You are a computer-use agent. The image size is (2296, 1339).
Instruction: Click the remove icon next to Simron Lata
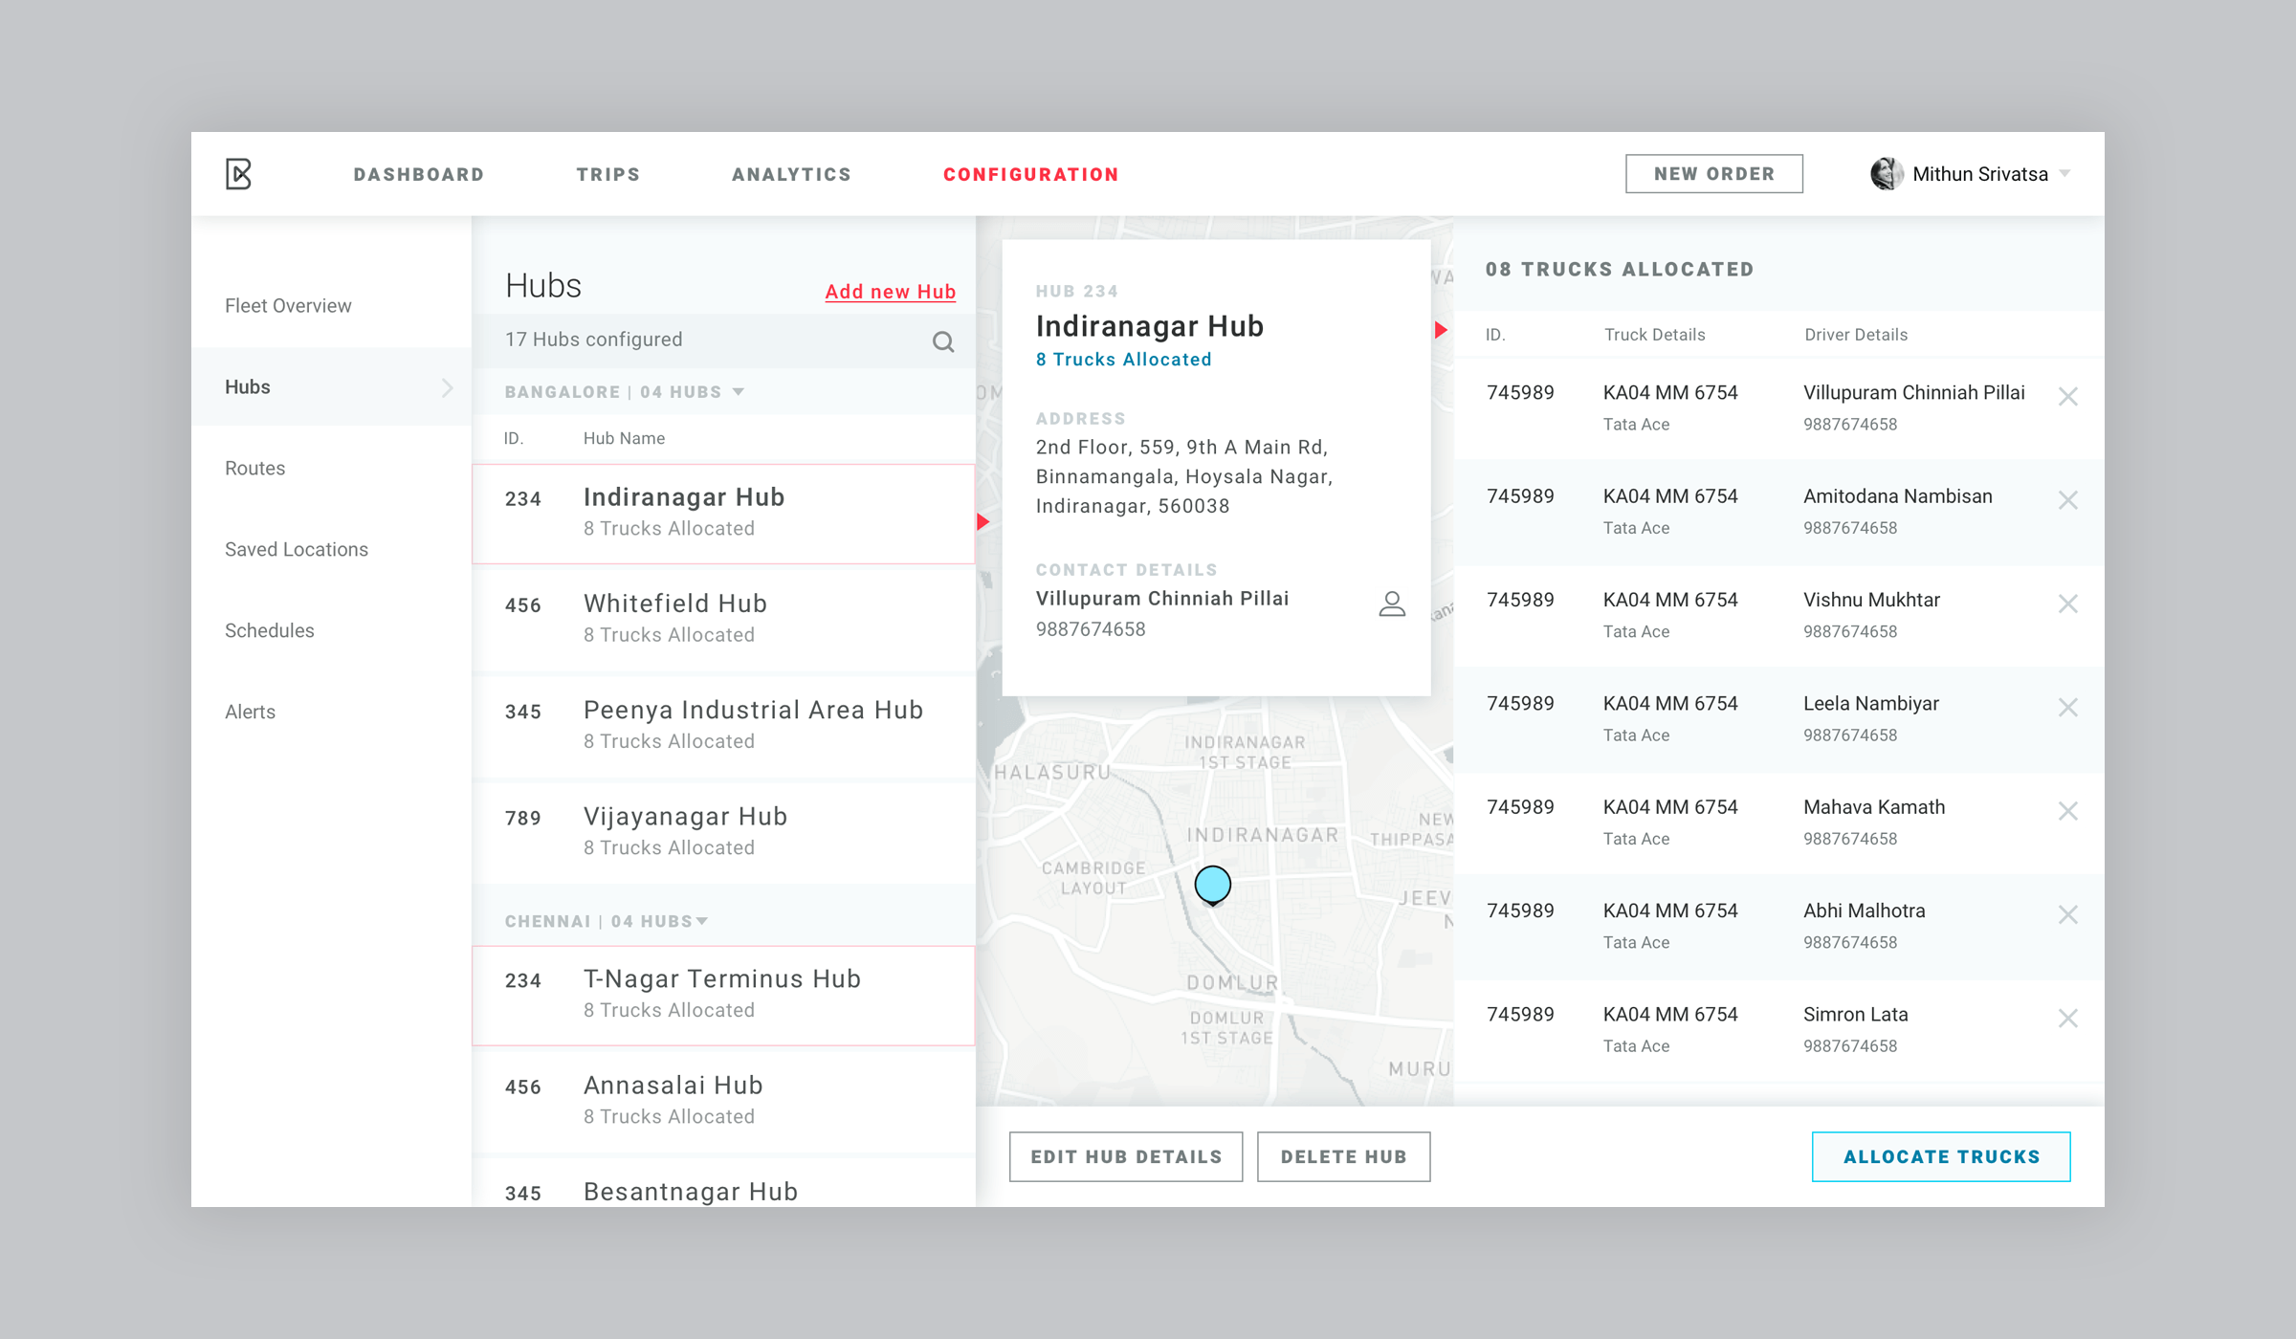tap(2068, 1019)
